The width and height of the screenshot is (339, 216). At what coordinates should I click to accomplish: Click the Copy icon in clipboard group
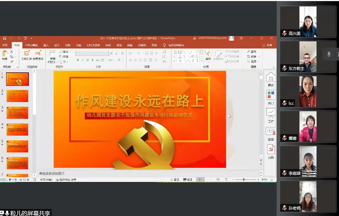11,57
